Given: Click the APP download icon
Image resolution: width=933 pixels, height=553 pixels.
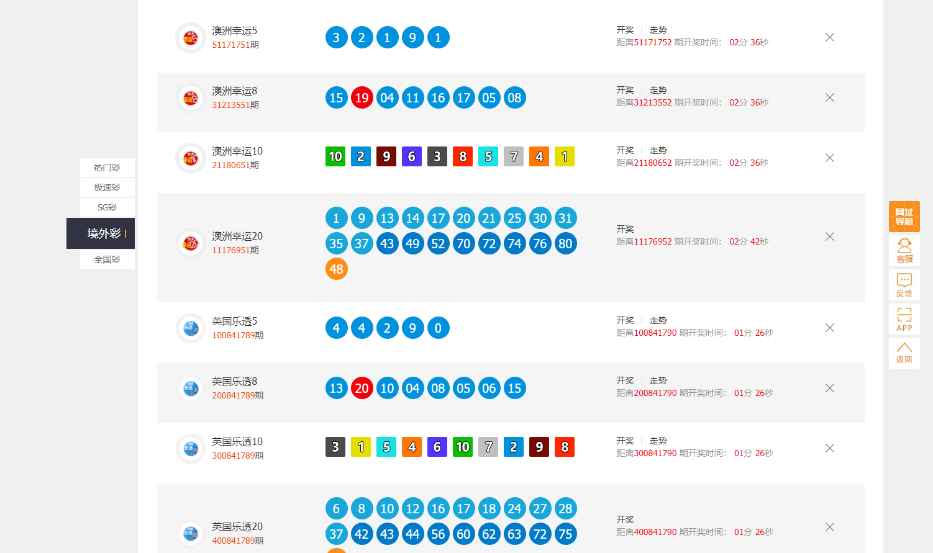Looking at the screenshot, I should tap(904, 319).
